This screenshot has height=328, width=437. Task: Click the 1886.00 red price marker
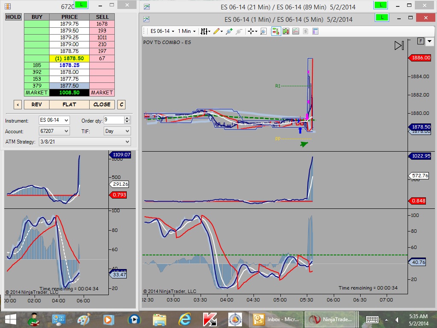click(x=420, y=58)
